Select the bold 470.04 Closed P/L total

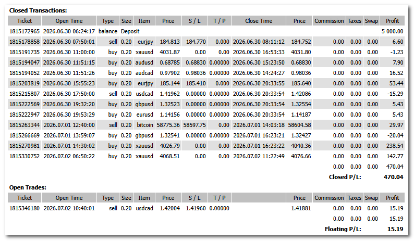394,177
